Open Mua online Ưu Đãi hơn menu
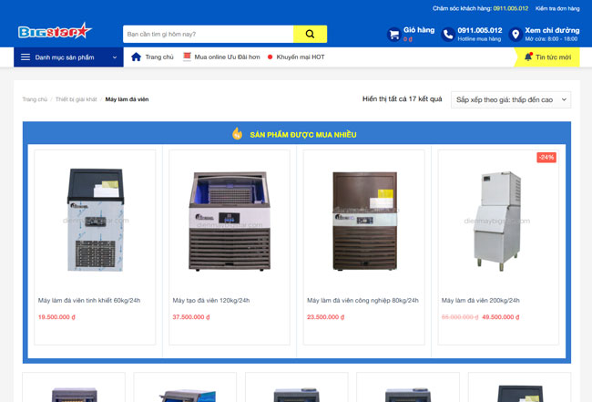 (x=226, y=57)
